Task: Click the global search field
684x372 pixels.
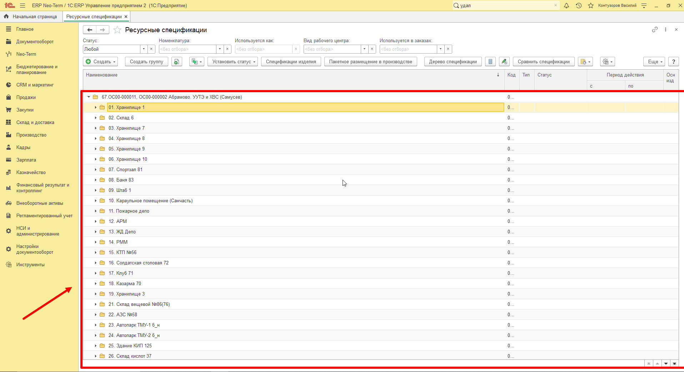Action: click(x=505, y=5)
